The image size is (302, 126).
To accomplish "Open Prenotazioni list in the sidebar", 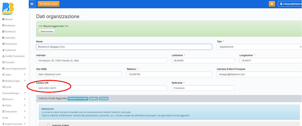I will pos(11,44).
